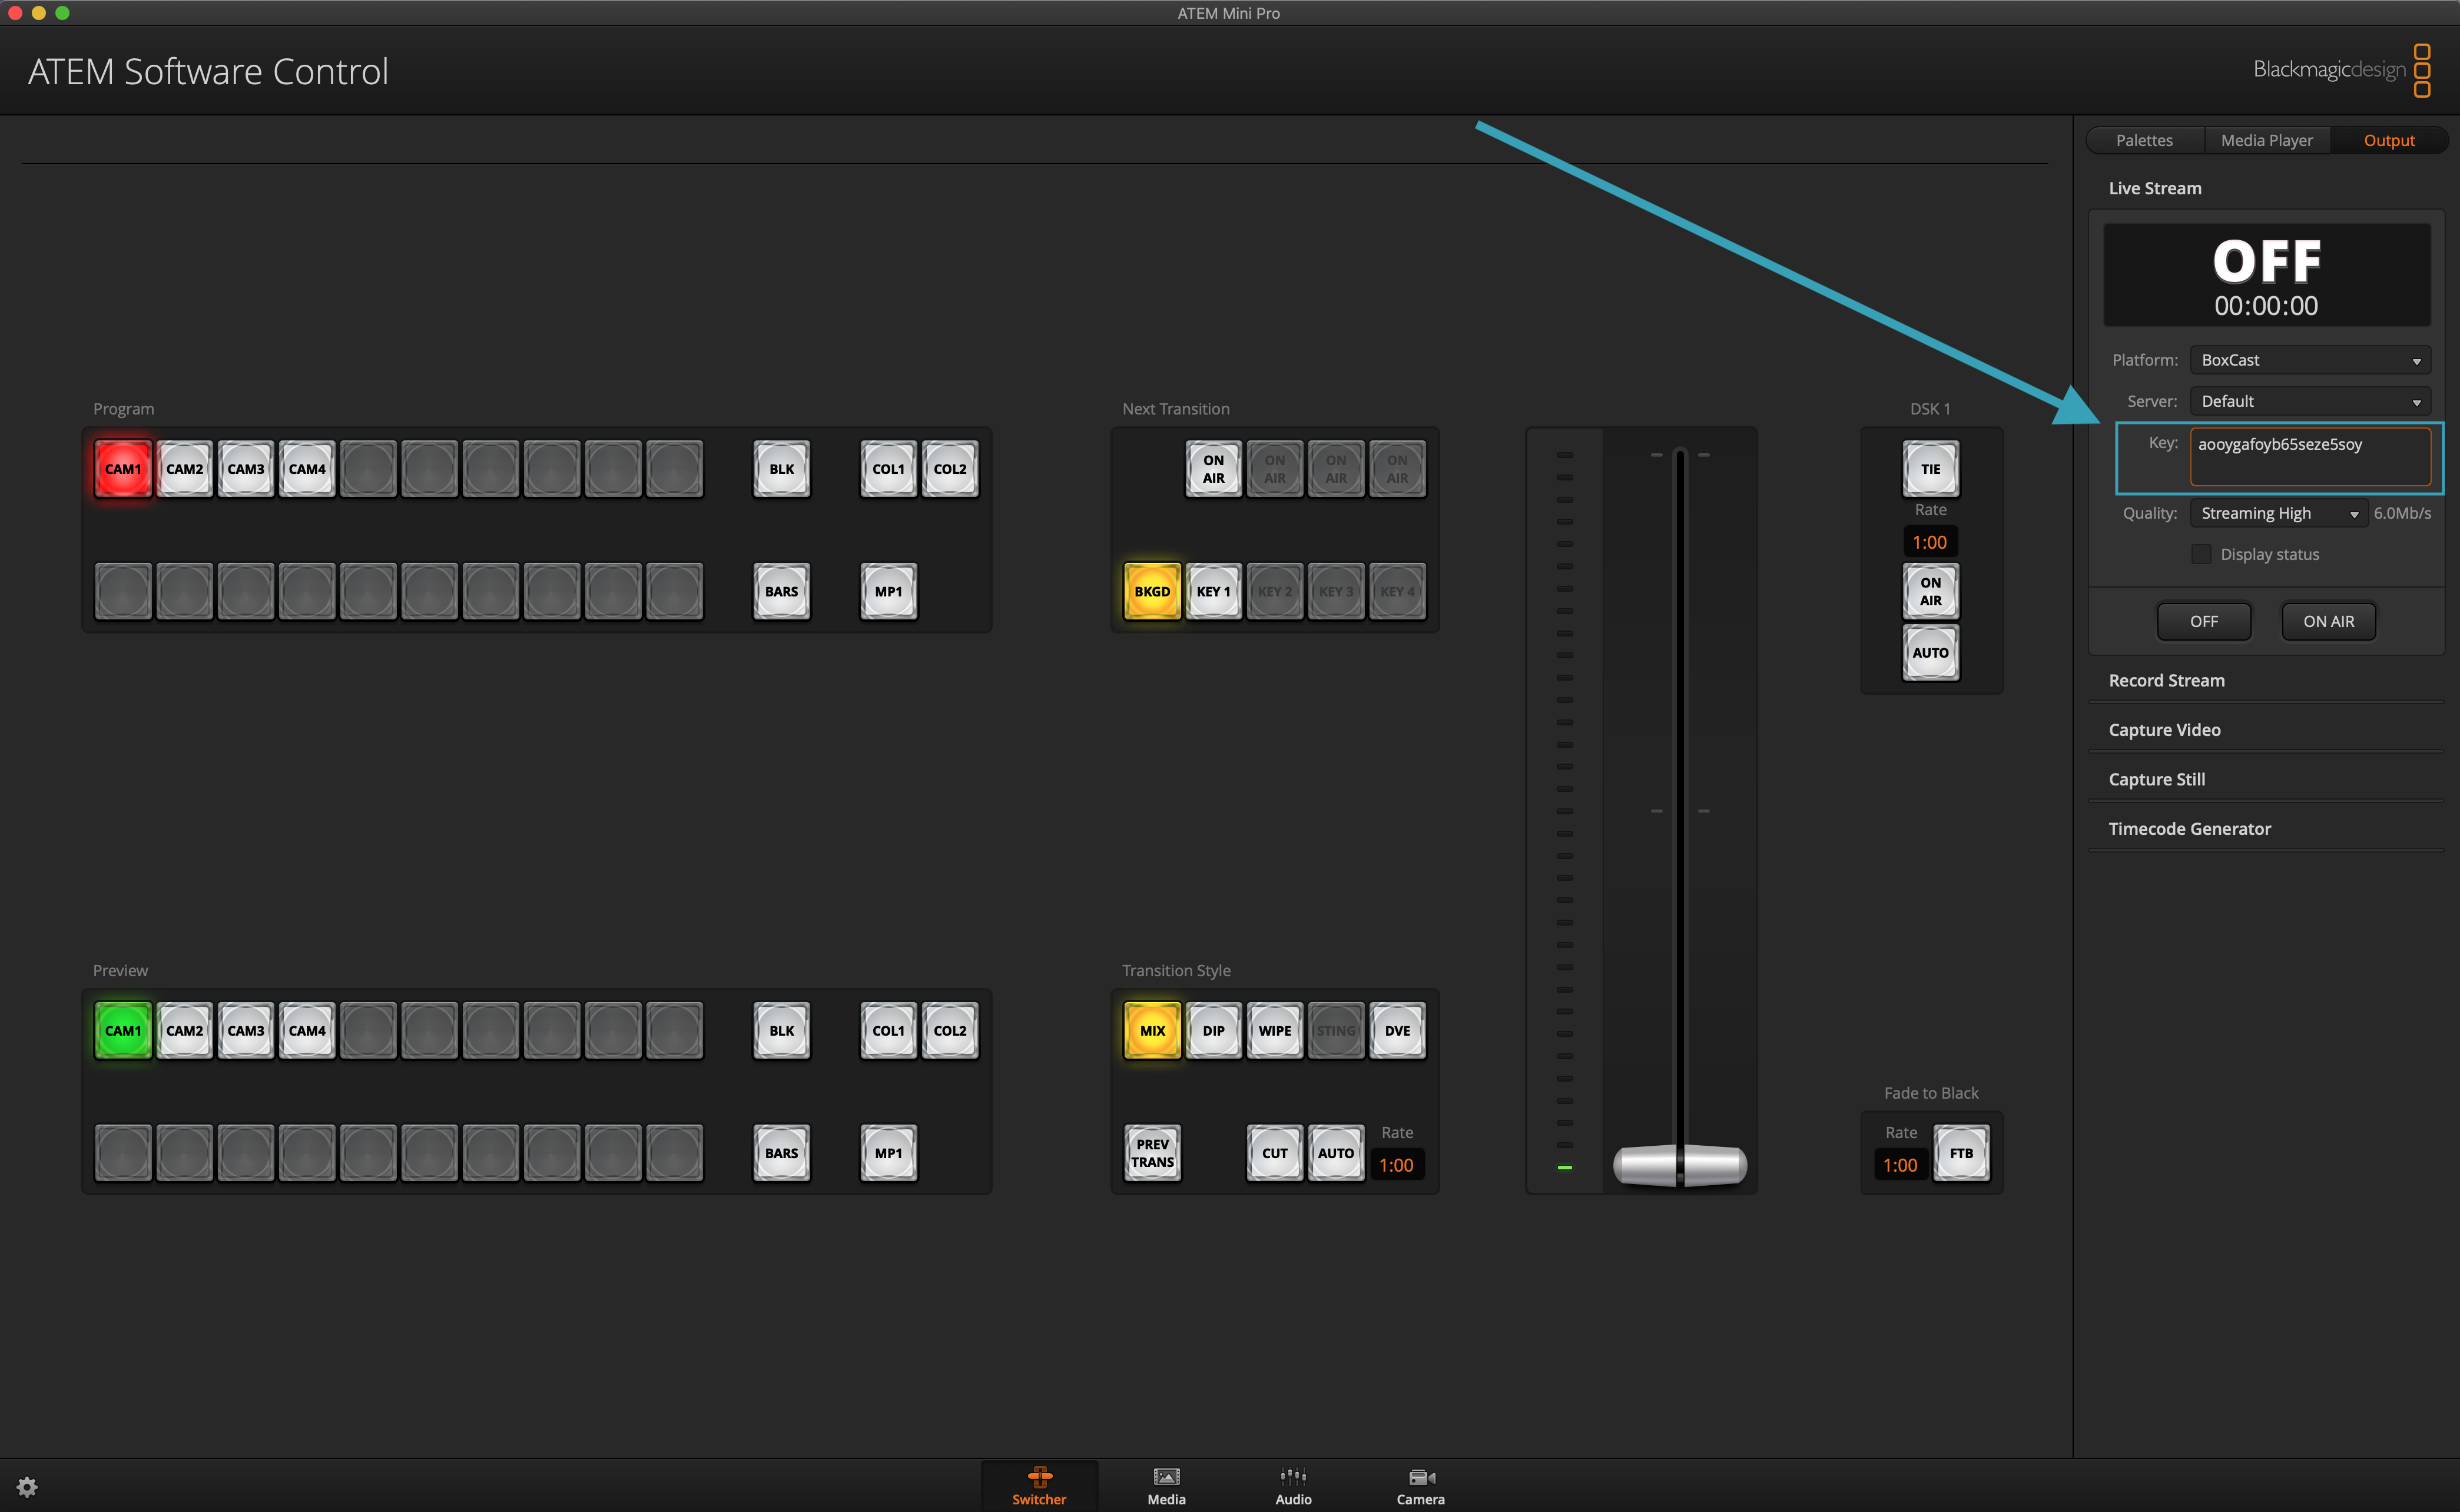2460x1512 pixels.
Task: Click the stream Key input field
Action: (x=2310, y=456)
